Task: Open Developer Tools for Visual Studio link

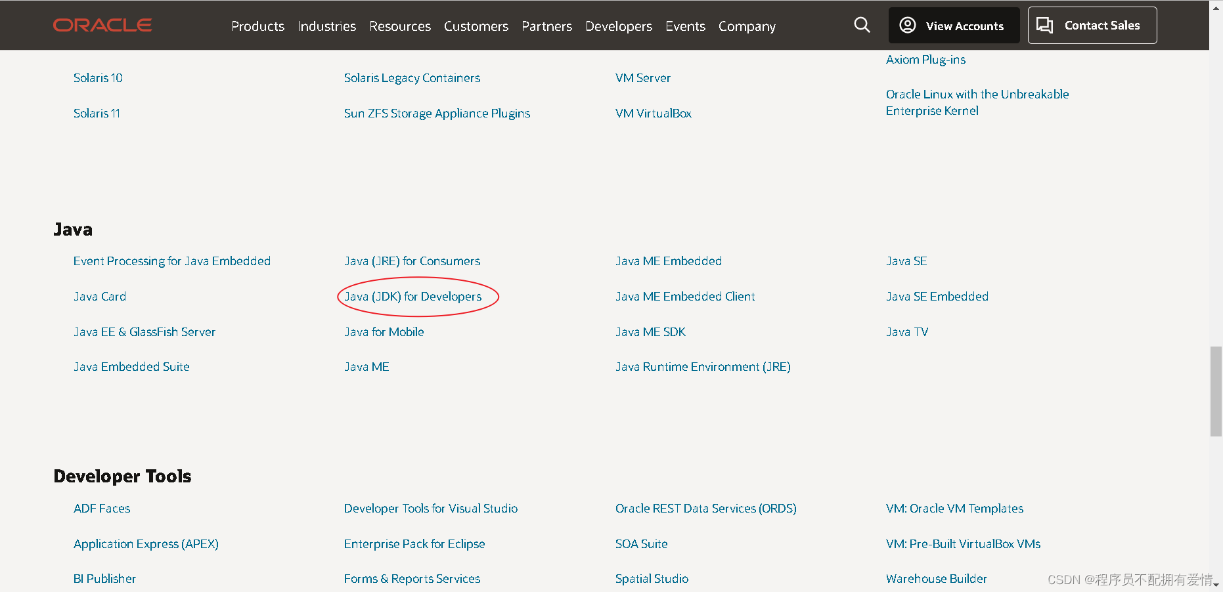Action: [431, 509]
